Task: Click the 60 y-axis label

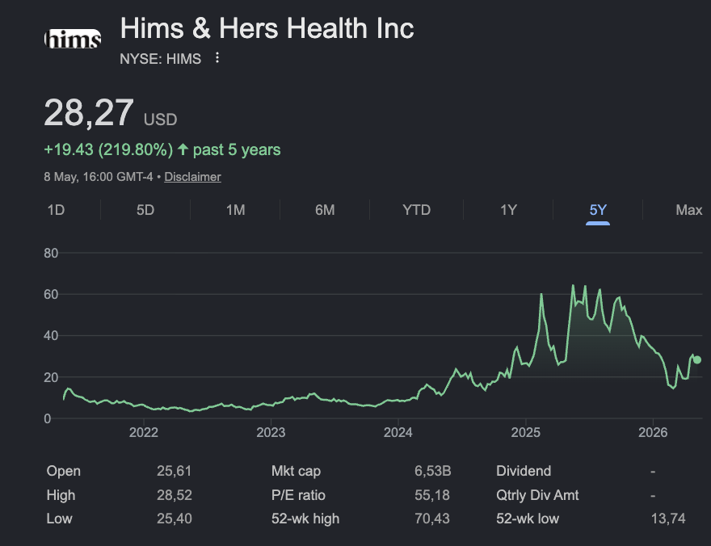Action: 51,295
